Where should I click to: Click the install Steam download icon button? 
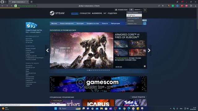[121, 10]
